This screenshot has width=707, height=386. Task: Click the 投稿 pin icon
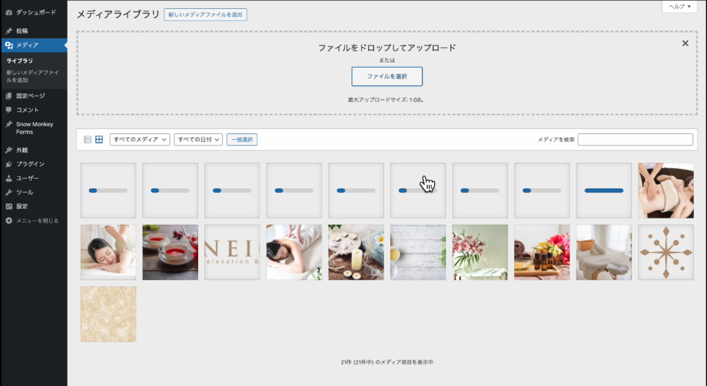8,31
